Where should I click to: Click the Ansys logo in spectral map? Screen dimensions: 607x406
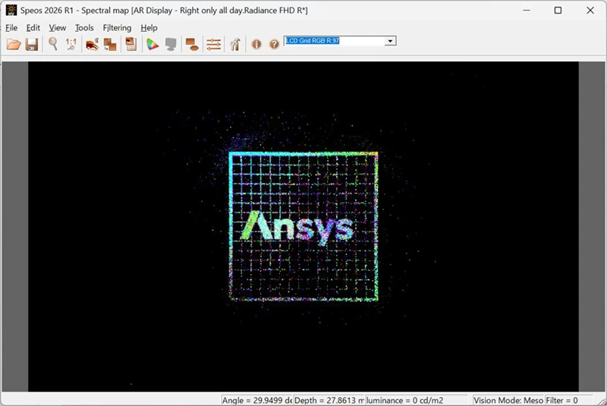tap(297, 228)
